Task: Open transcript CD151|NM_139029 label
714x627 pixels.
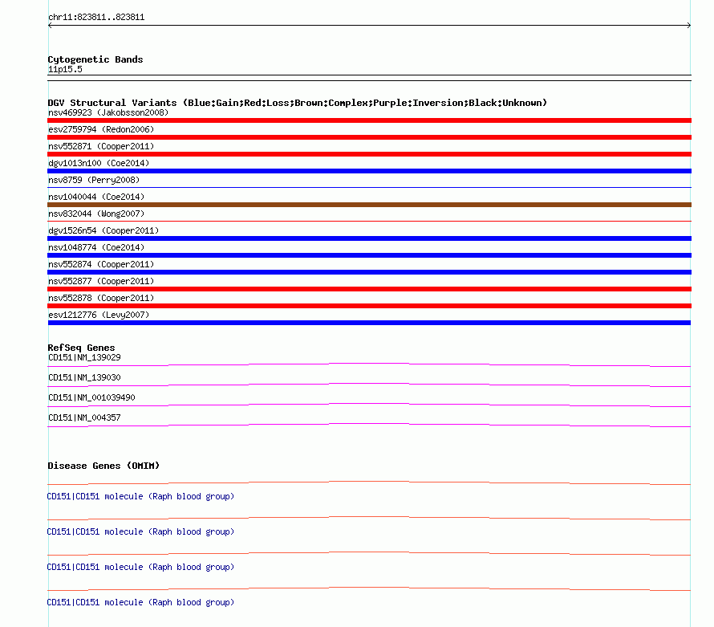Action: [x=84, y=358]
